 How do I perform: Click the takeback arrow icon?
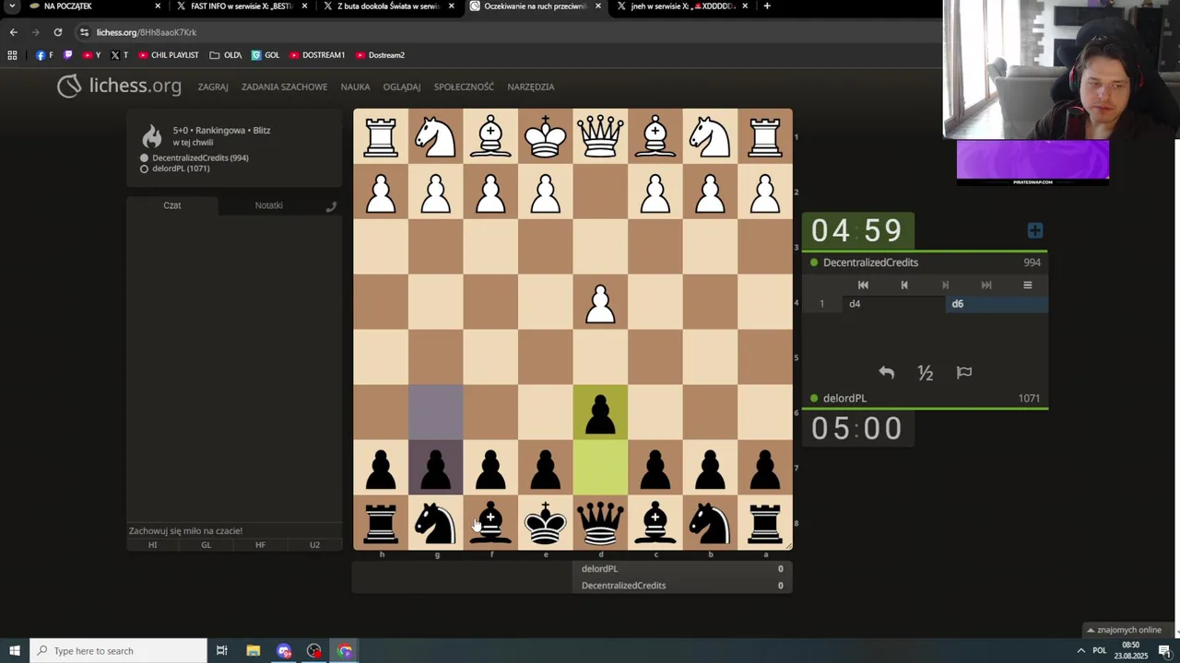pos(886,373)
